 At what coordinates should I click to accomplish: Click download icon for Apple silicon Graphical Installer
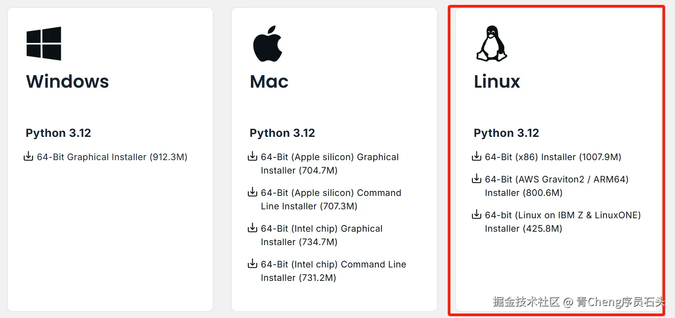pos(253,157)
